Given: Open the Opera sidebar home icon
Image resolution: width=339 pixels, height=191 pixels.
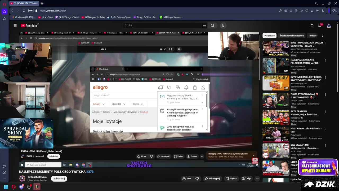Looking at the screenshot, I should 4,11.
